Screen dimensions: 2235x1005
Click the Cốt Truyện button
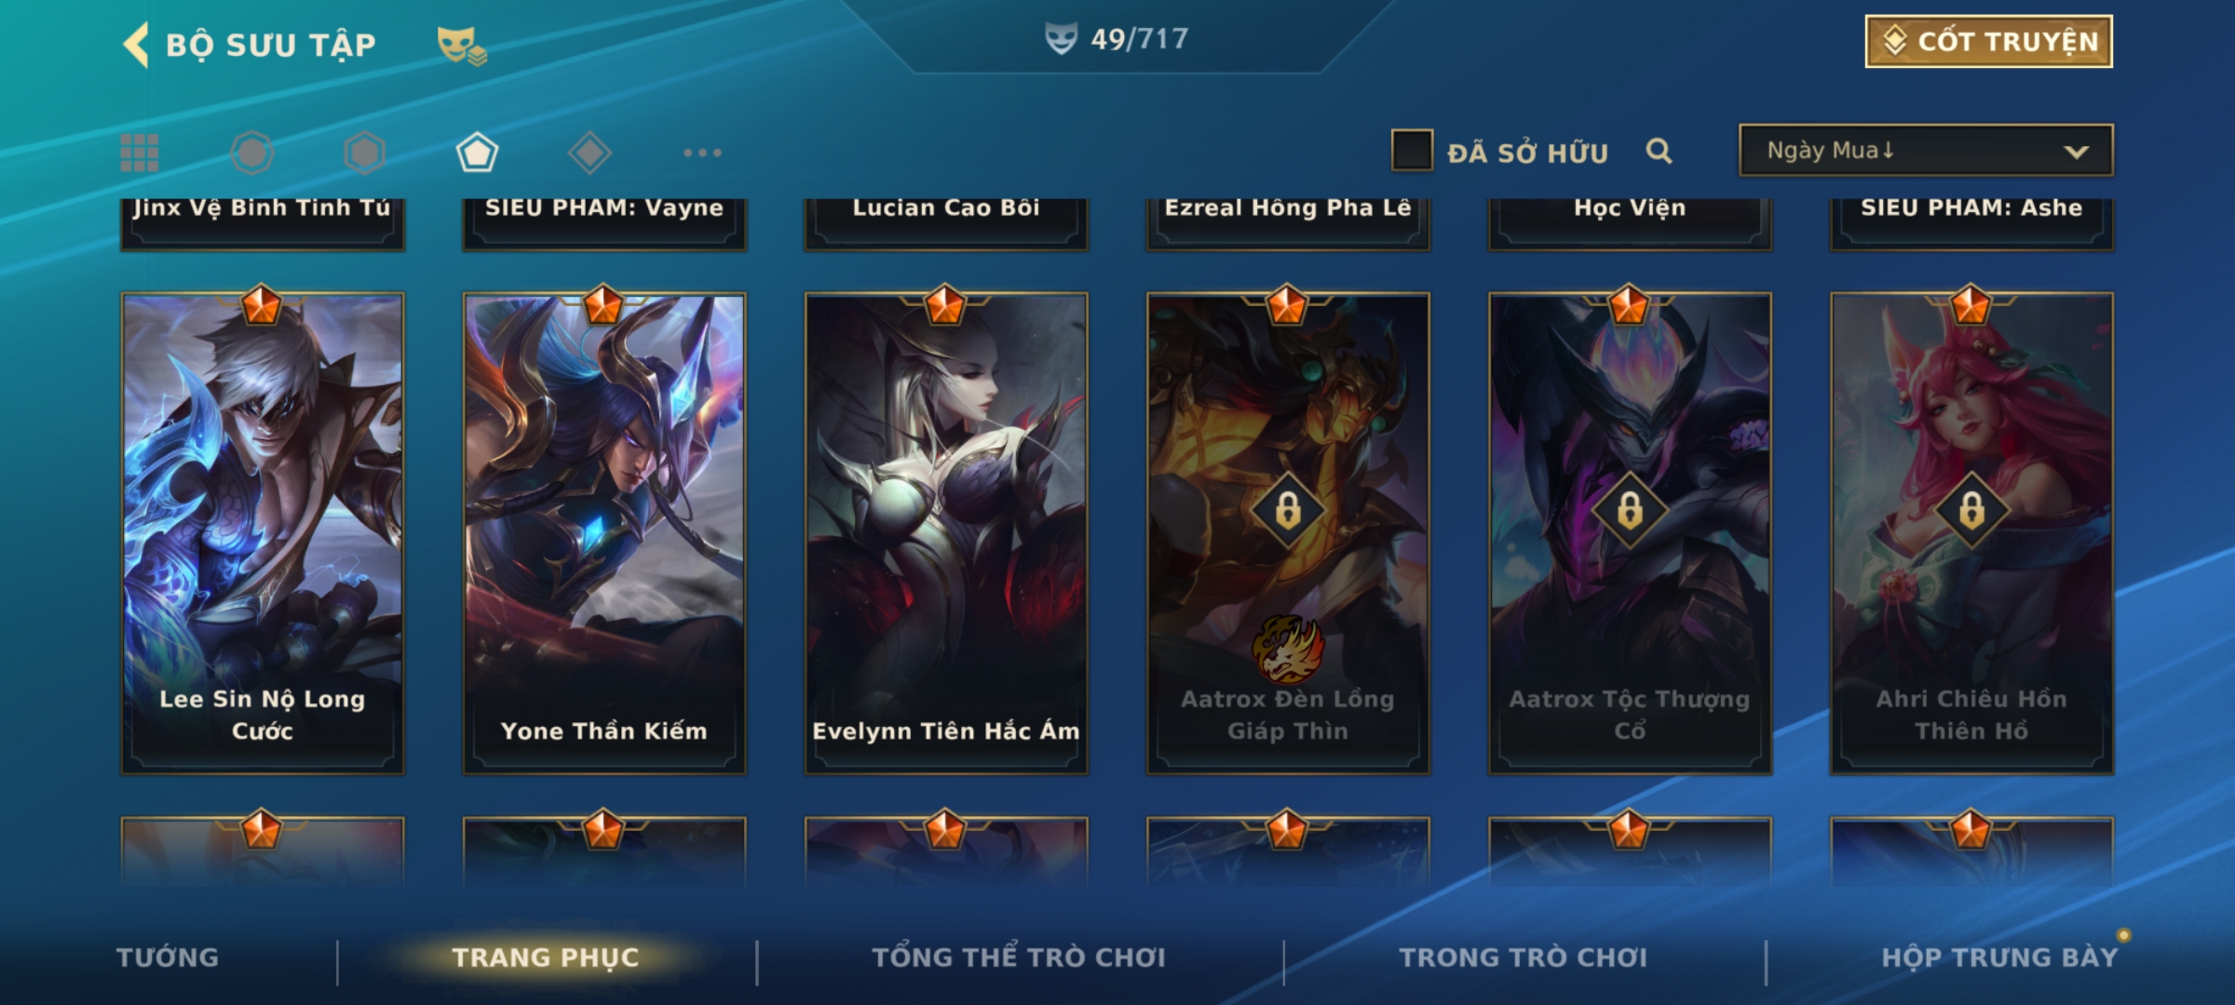click(x=1988, y=42)
